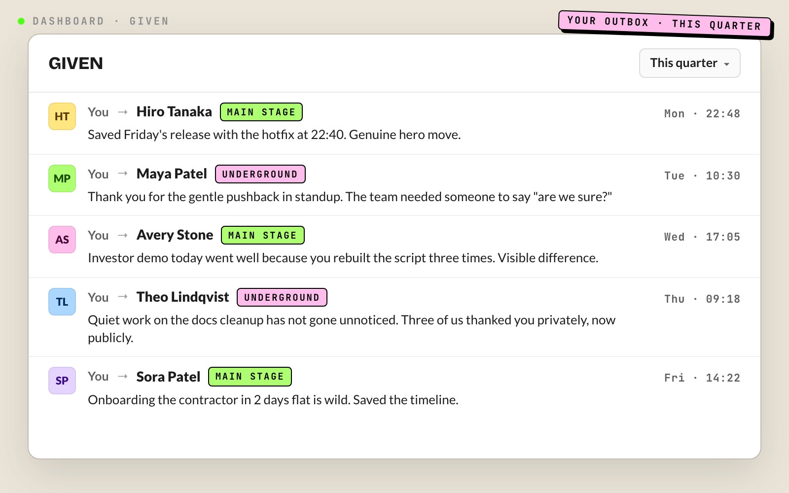Click the HT avatar for Hiro Tanaka
This screenshot has width=789, height=493.
(x=62, y=116)
